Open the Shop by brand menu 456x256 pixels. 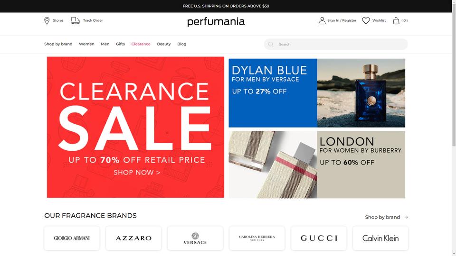tap(58, 44)
